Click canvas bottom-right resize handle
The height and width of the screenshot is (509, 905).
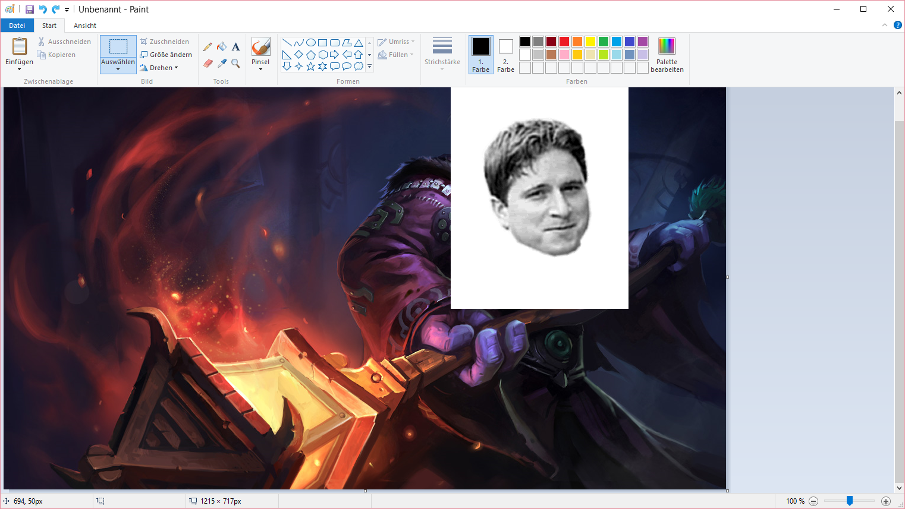727,491
